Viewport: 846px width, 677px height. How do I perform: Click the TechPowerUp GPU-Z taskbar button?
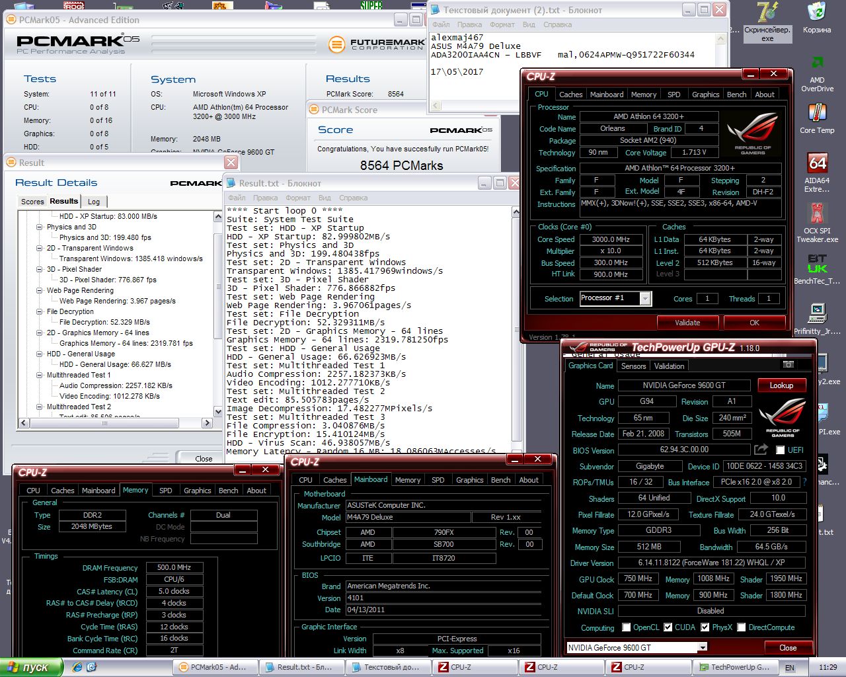(734, 667)
